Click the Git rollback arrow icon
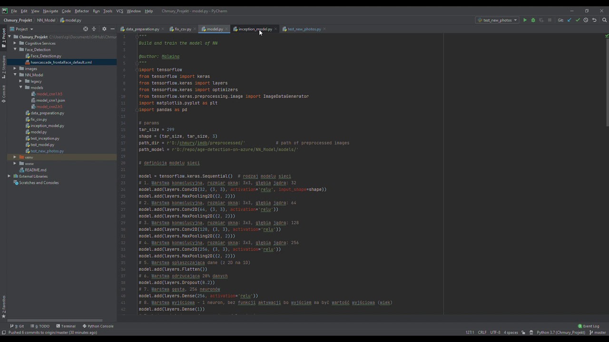The height and width of the screenshot is (342, 609). [594, 20]
